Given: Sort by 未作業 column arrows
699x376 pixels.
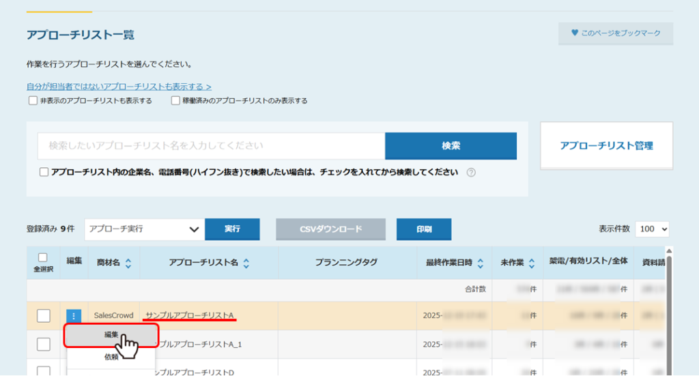Looking at the screenshot, I should [x=531, y=263].
